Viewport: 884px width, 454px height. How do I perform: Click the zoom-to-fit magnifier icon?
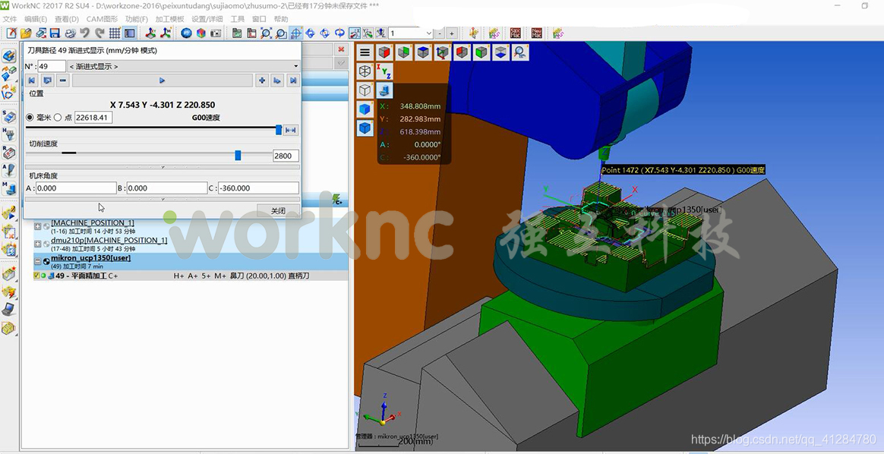(266, 33)
